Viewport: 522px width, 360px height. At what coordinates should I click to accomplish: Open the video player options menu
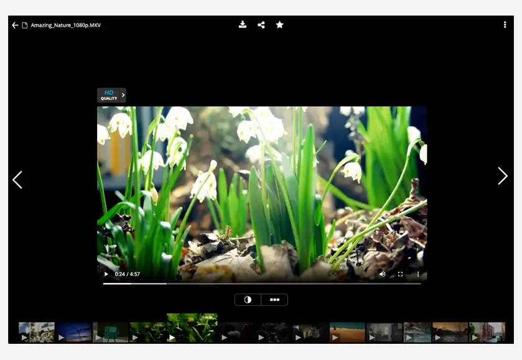pos(418,274)
